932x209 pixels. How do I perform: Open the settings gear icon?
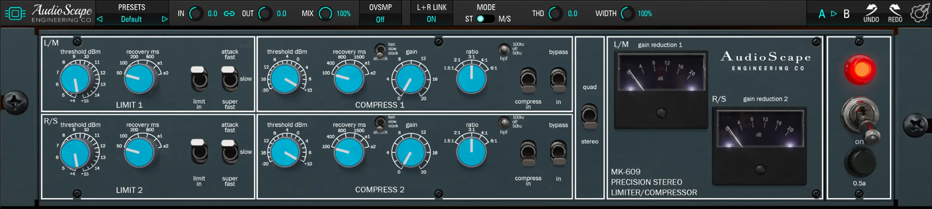[919, 14]
